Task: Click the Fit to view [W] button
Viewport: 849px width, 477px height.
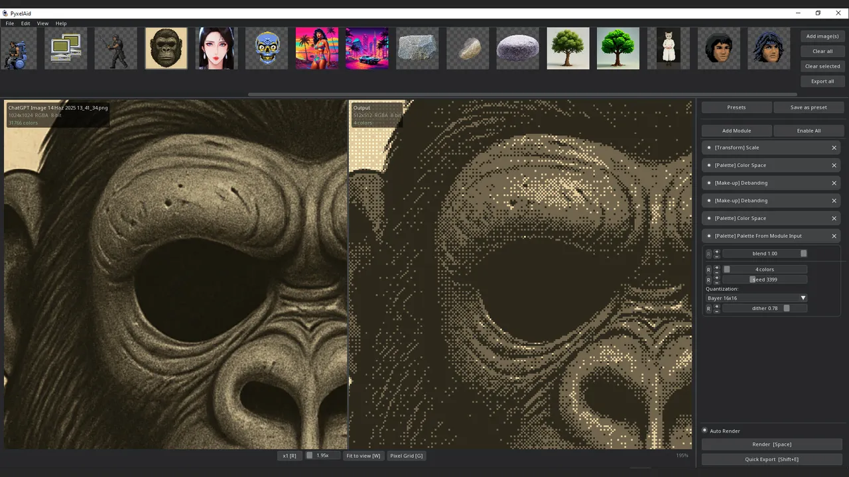Action: point(363,456)
